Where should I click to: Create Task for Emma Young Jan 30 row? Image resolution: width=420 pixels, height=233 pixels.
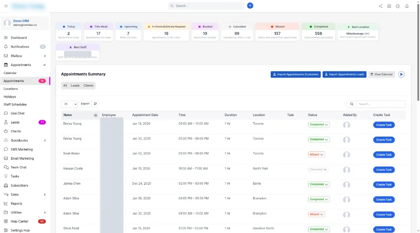383,140
